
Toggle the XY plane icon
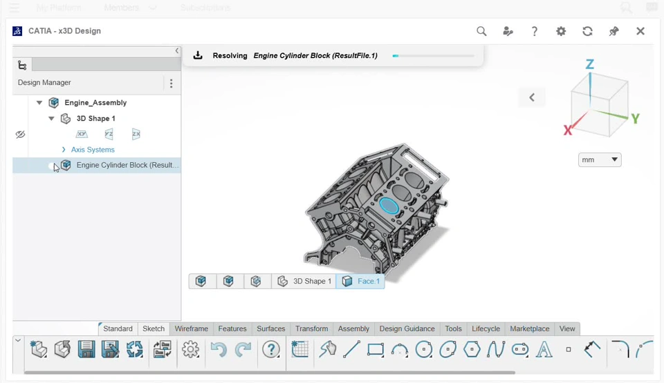click(x=82, y=134)
